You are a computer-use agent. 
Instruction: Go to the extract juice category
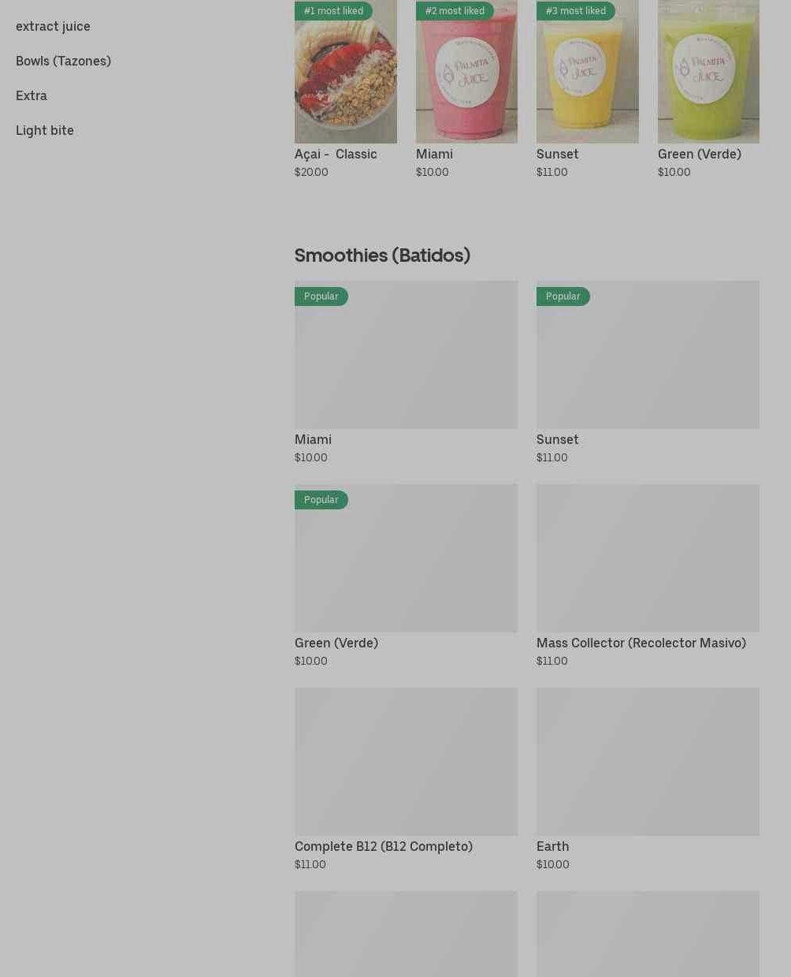point(53,26)
